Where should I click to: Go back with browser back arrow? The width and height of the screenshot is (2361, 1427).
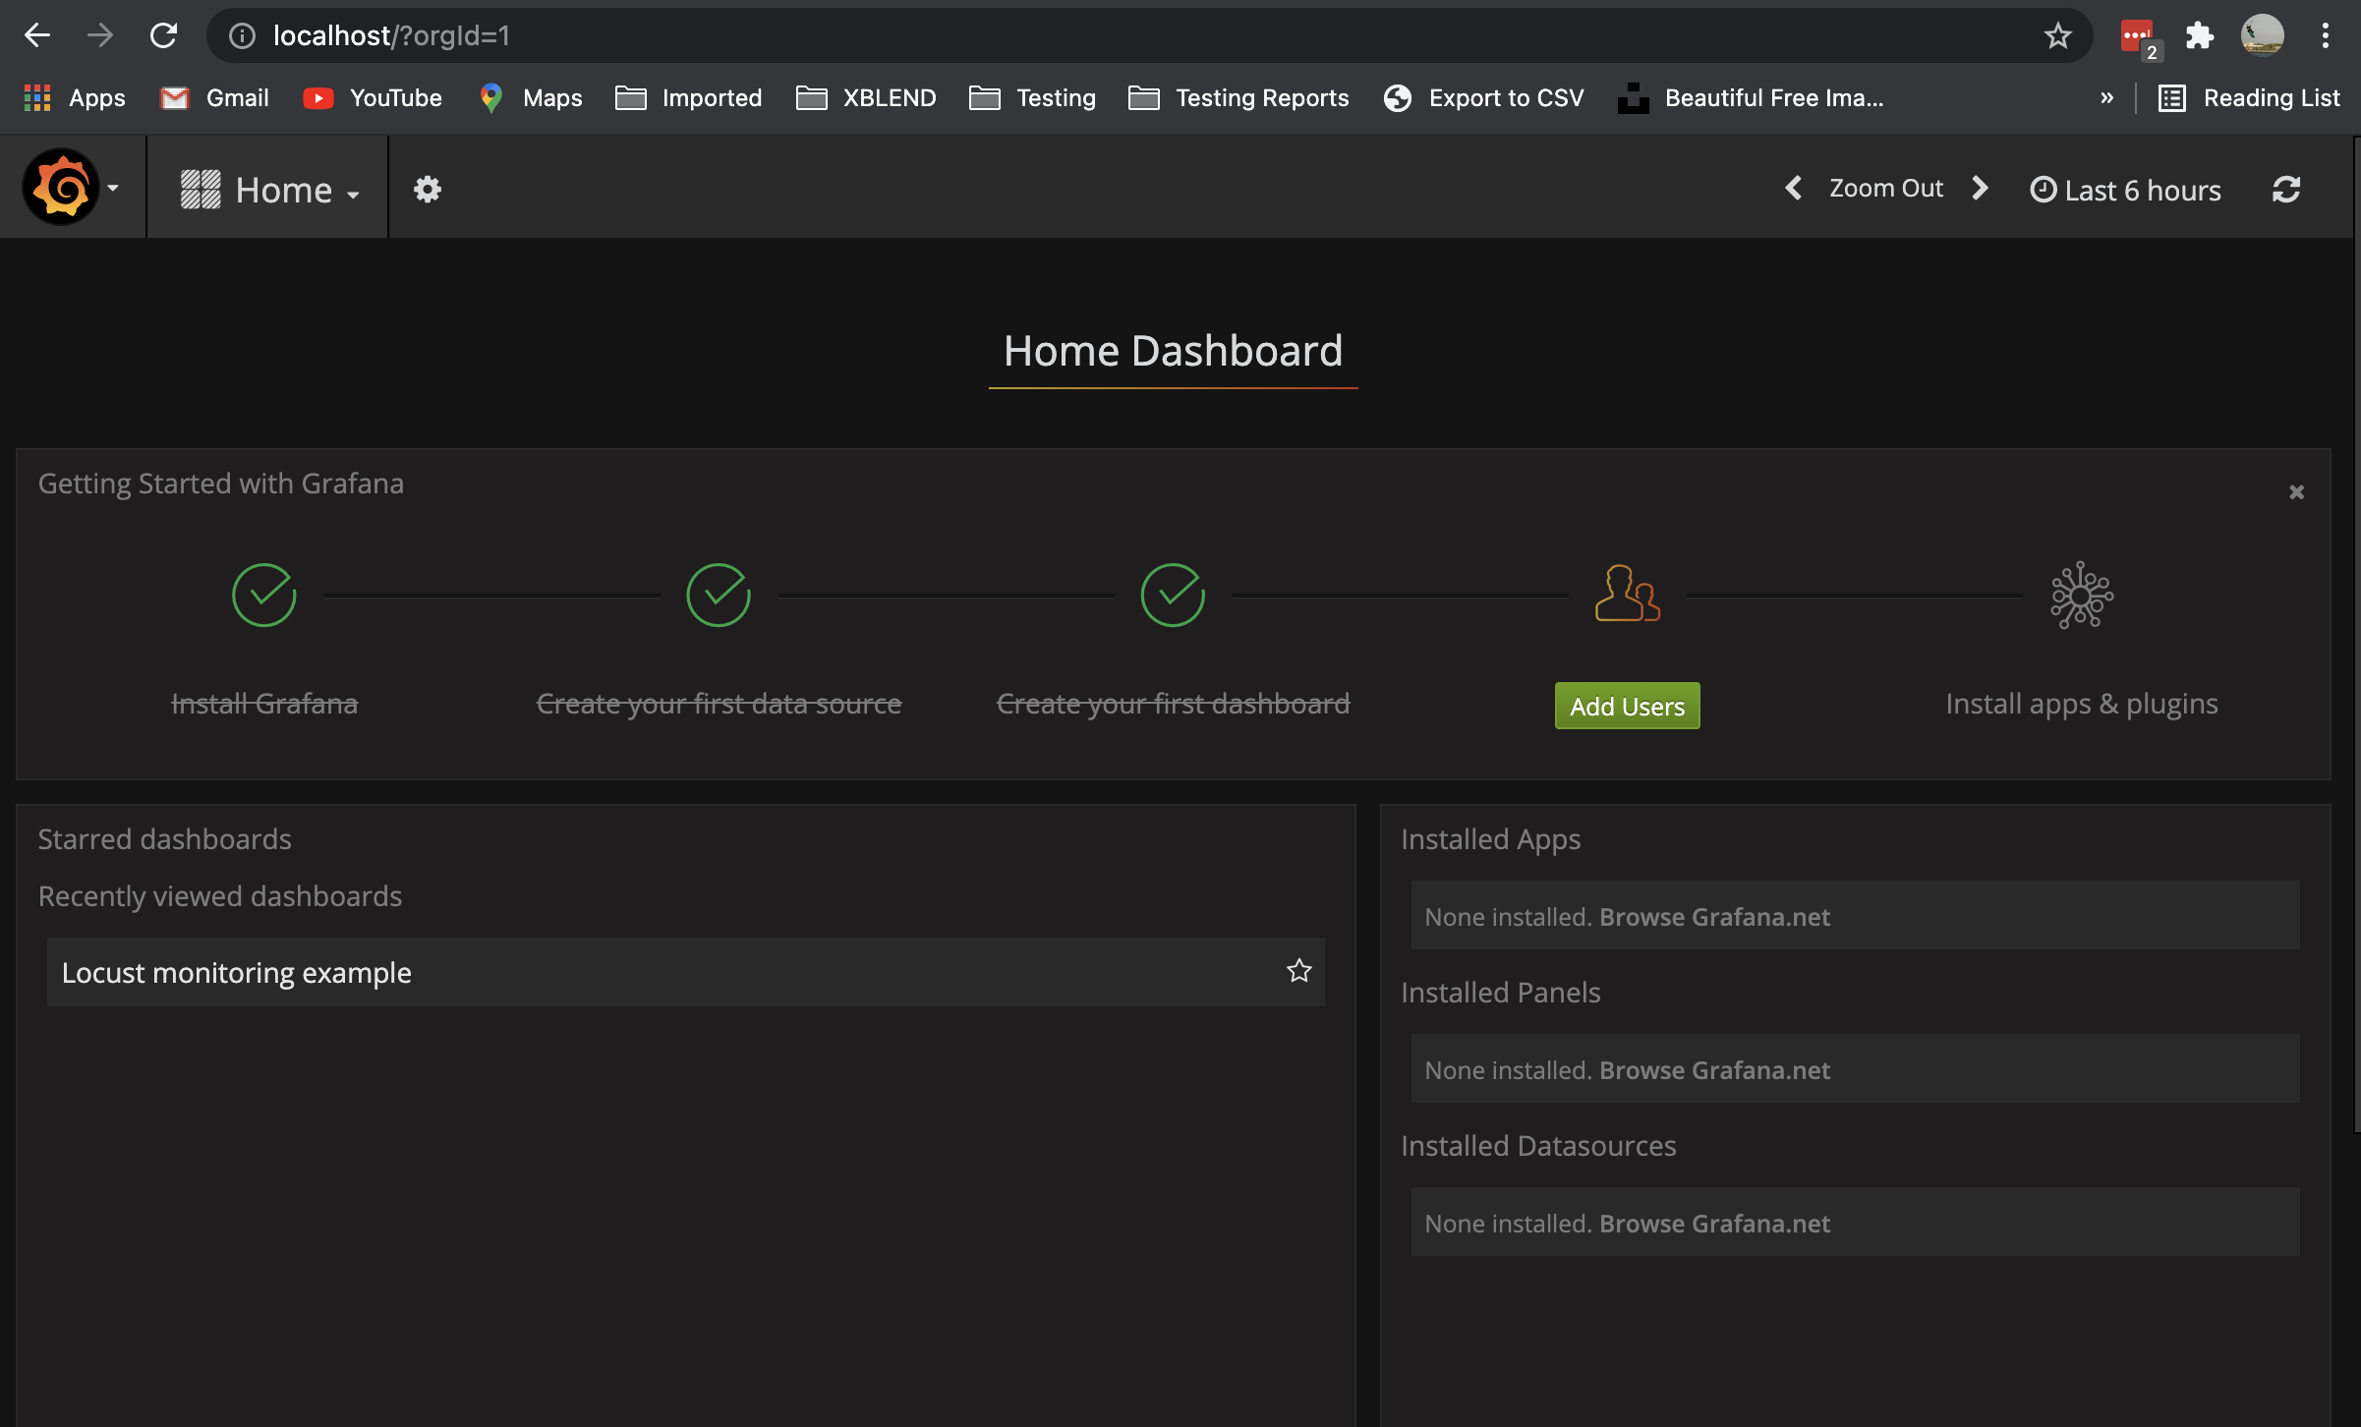click(x=37, y=35)
